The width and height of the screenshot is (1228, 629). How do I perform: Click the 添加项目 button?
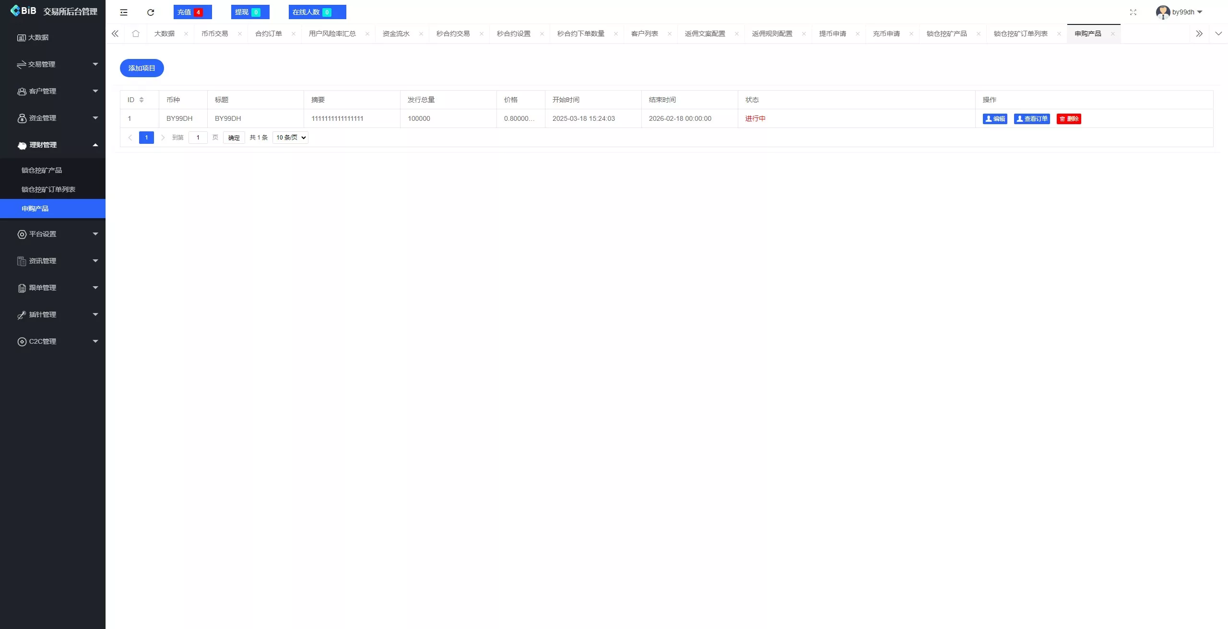pyautogui.click(x=141, y=68)
